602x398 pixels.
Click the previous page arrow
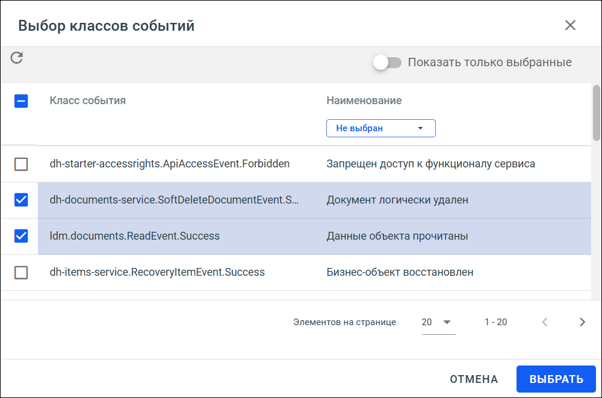point(544,322)
